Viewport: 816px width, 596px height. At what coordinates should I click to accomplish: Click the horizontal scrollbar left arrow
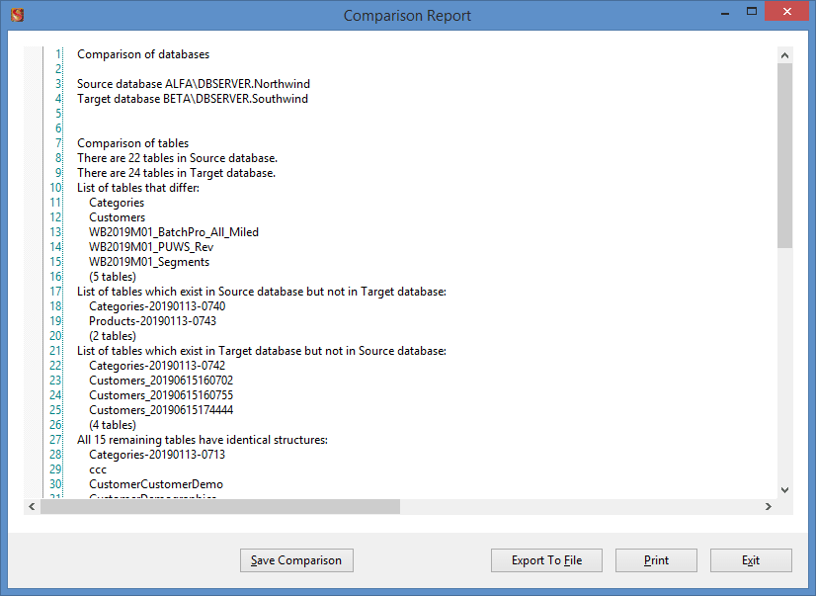tap(32, 507)
